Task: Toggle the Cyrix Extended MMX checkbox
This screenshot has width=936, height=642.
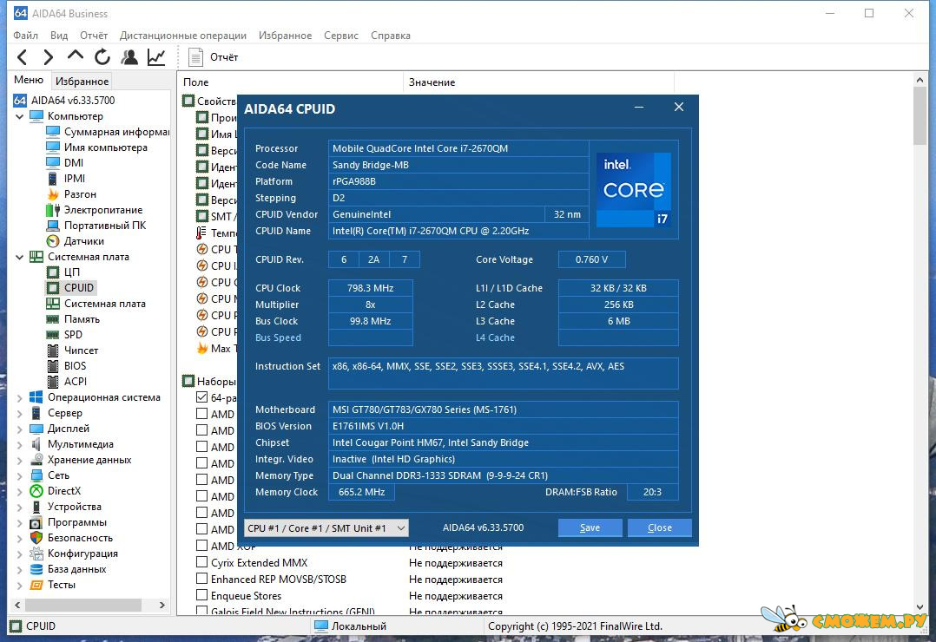Action: tap(201, 562)
